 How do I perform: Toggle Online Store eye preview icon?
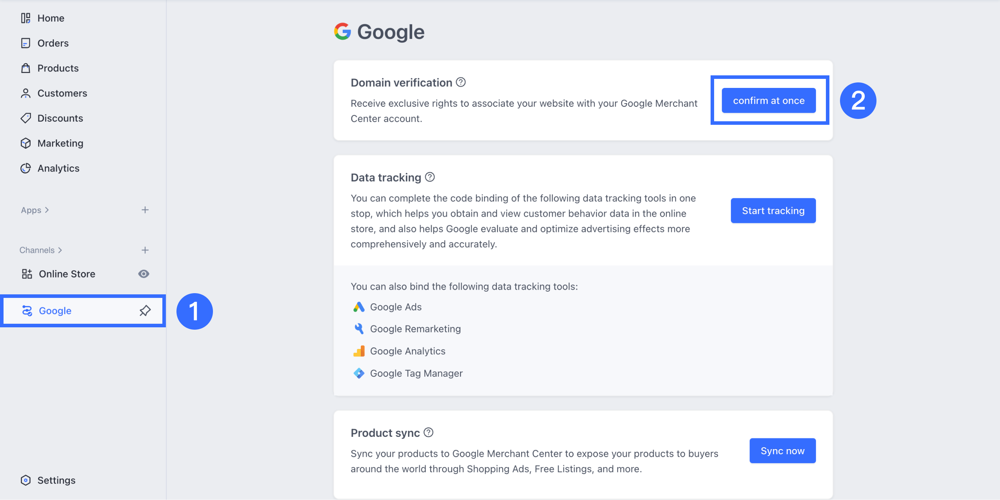tap(144, 274)
